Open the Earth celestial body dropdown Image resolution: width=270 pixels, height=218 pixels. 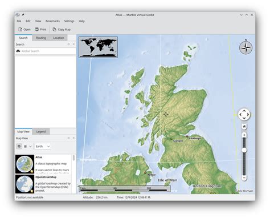tap(43, 146)
